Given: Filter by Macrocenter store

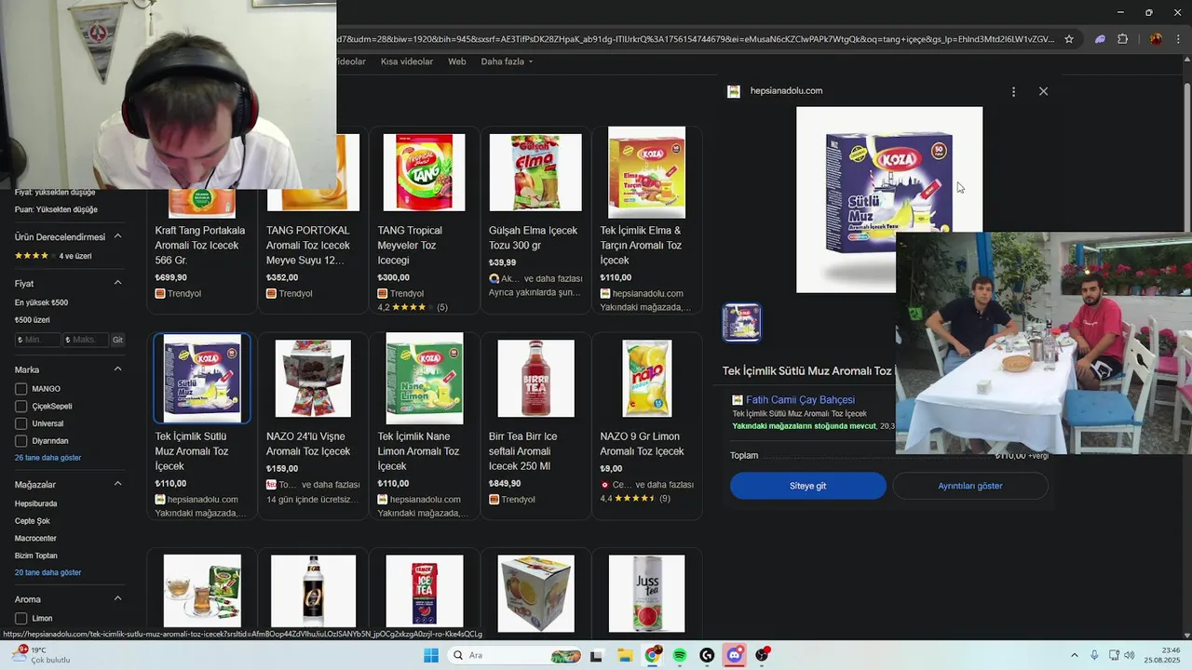Looking at the screenshot, I should (35, 538).
